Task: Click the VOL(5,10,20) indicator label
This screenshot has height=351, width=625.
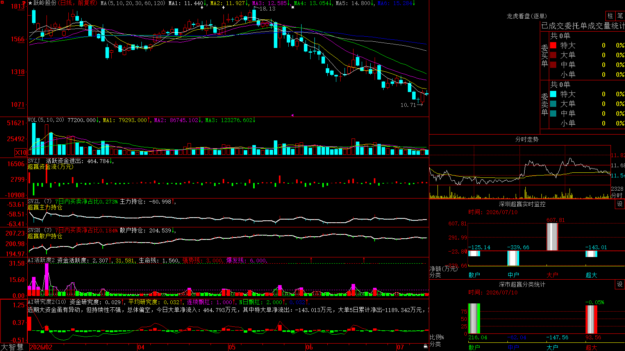Action: [x=46, y=120]
